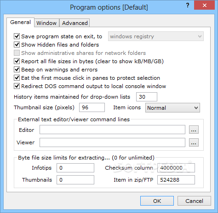Click the 'History items maintained for drop-down lists' label

click(72, 97)
